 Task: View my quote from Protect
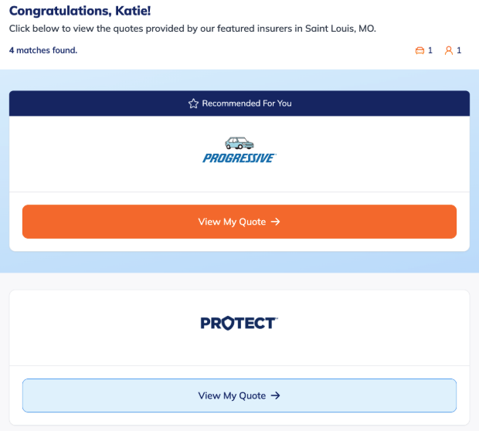(239, 395)
